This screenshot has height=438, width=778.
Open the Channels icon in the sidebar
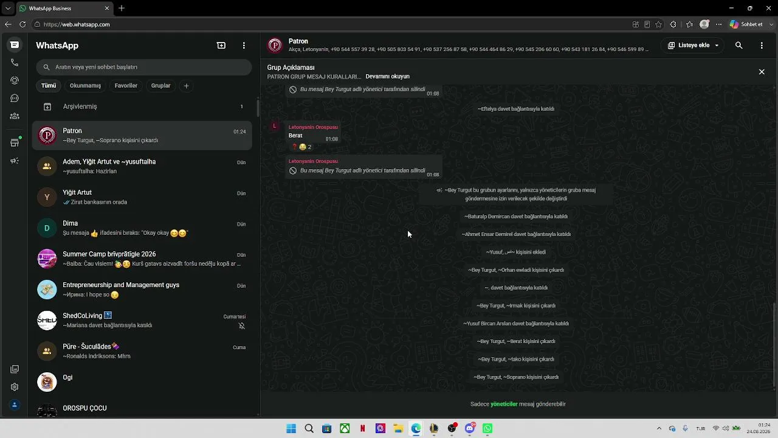(15, 98)
